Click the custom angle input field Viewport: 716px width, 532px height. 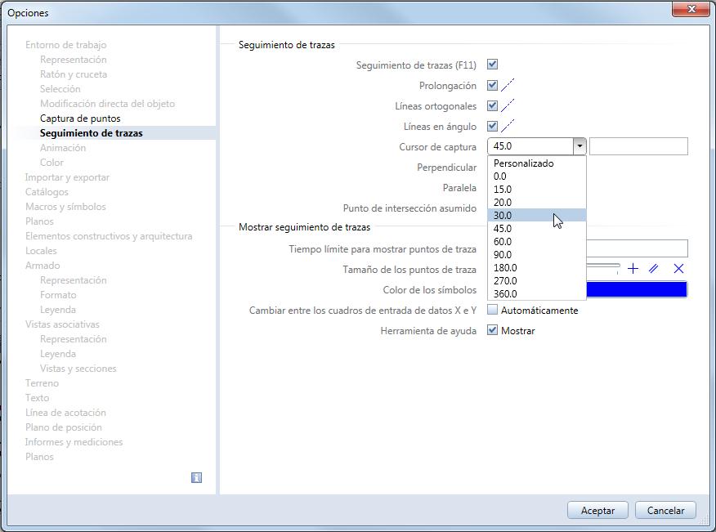pyautogui.click(x=638, y=146)
